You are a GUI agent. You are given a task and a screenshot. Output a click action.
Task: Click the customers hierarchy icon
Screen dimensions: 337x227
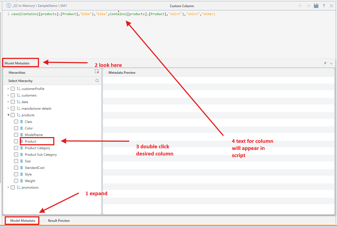point(18,95)
